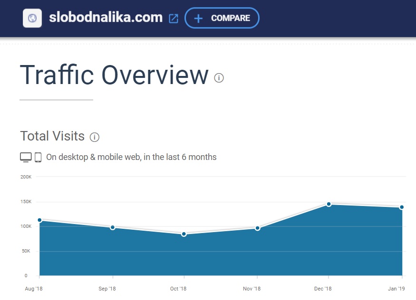This screenshot has width=416, height=300.
Task: Open slobodnalika.com via external link icon
Action: coord(174,19)
